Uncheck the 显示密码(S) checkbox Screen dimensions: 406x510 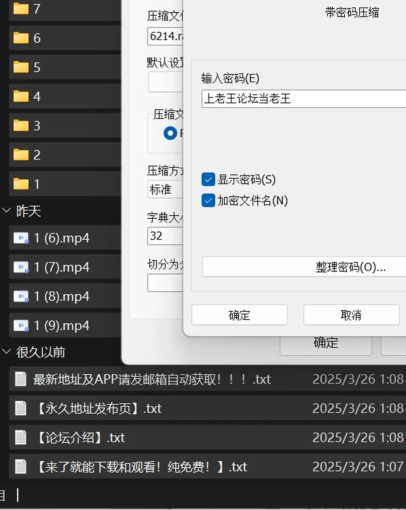[208, 180]
